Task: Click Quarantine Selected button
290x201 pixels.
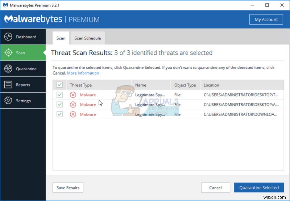Action: pos(259,188)
